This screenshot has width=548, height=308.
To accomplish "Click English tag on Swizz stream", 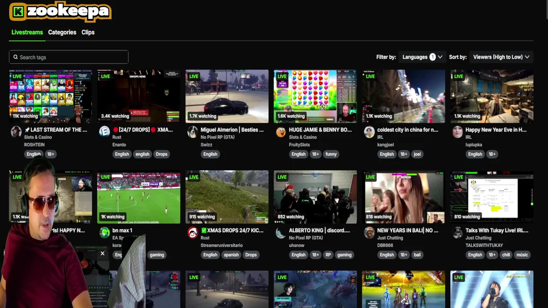I will pos(210,154).
